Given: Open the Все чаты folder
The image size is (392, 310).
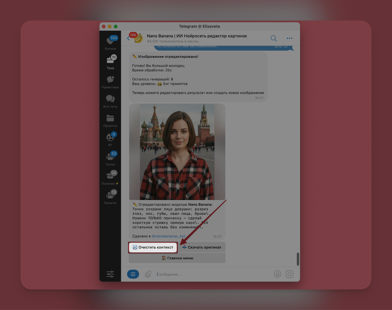Looking at the screenshot, I should [110, 101].
